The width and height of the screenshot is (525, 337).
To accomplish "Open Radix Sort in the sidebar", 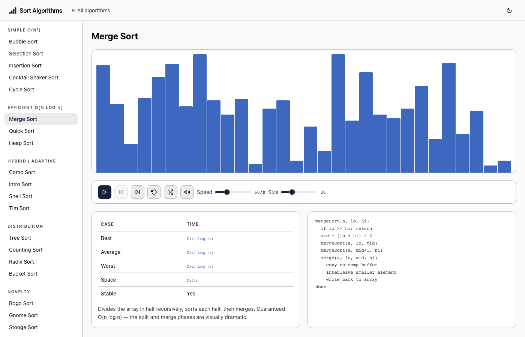I will coord(41,262).
